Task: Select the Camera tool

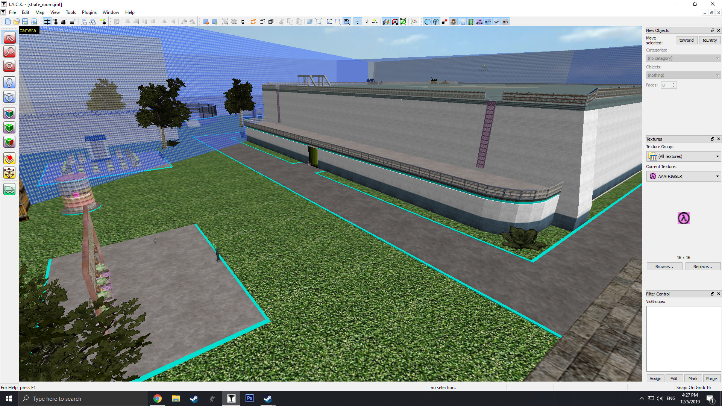Action: 9,66
